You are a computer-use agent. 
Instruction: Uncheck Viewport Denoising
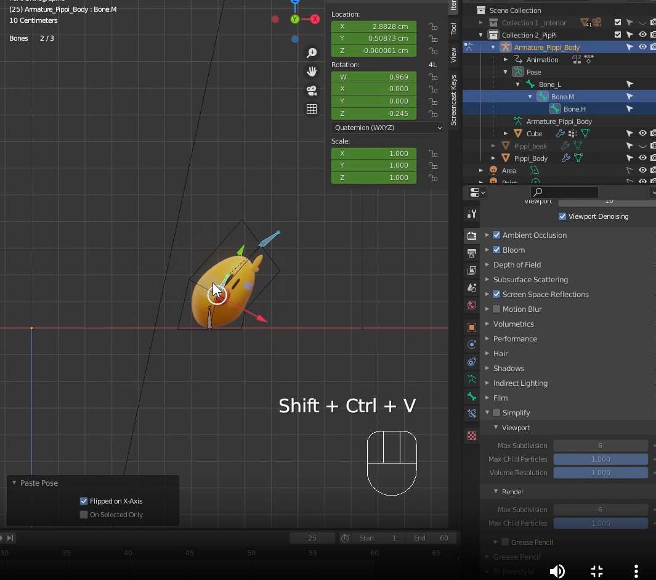coord(562,216)
